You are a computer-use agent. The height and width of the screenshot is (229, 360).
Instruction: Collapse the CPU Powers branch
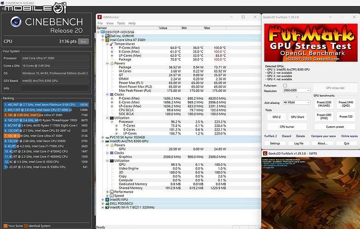(x=107, y=63)
